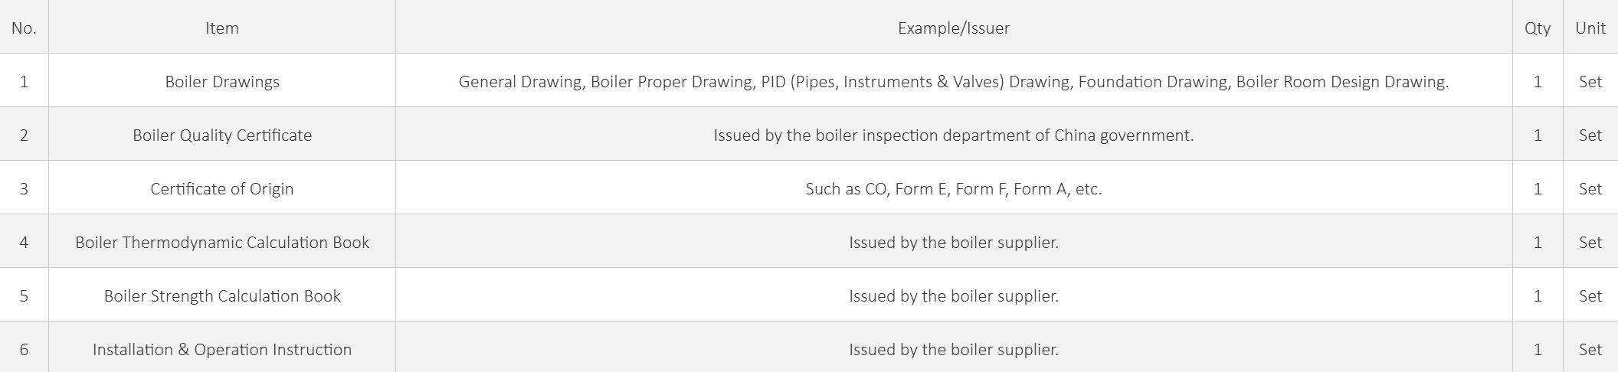Click "Certificate of Origin" in the table
The width and height of the screenshot is (1618, 372).
[222, 189]
